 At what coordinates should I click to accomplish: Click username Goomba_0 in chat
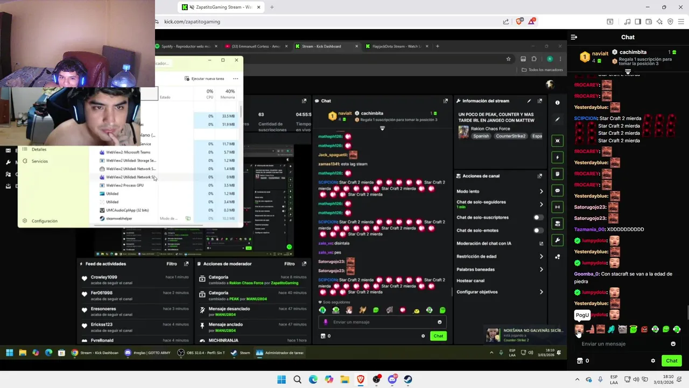586,274
